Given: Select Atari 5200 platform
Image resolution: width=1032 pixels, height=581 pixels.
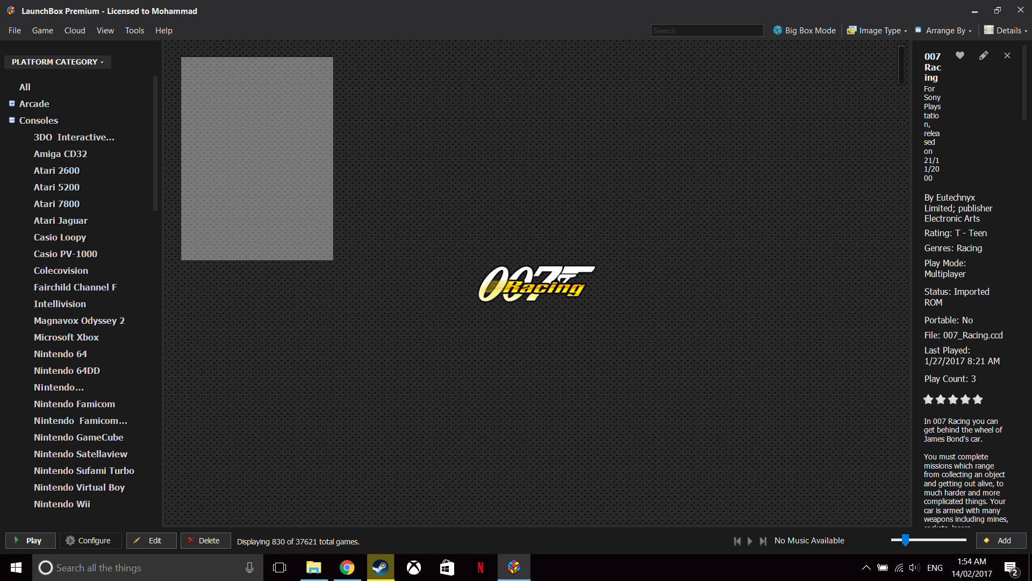Looking at the screenshot, I should 56,187.
